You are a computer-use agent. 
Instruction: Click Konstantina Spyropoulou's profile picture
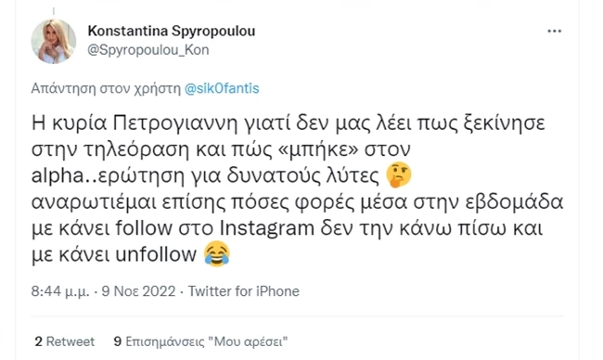[54, 41]
